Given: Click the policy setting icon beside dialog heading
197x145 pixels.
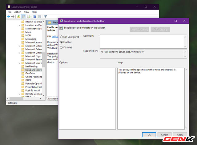Looking at the screenshot, I should click(x=61, y=28).
